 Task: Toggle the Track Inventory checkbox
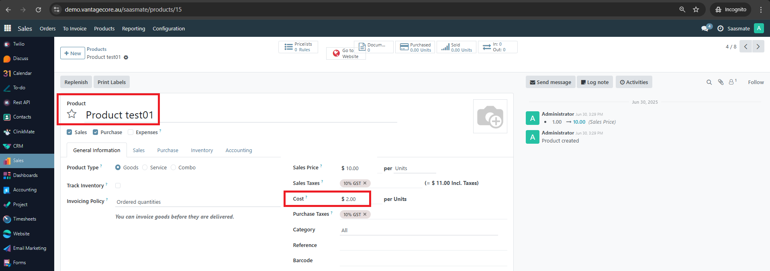[x=118, y=185]
